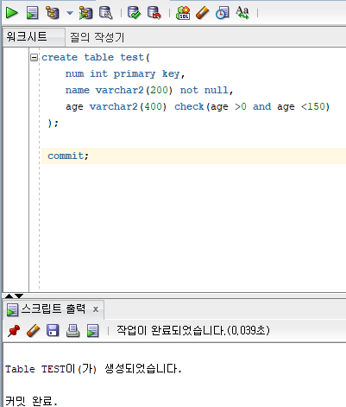The height and width of the screenshot is (407, 346).
Task: Click the closing ');' line
Action: pos(53,124)
